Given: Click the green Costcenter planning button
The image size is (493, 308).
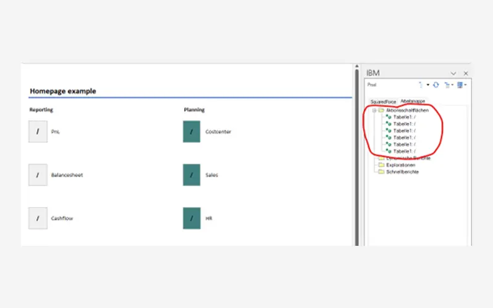Looking at the screenshot, I should [192, 131].
